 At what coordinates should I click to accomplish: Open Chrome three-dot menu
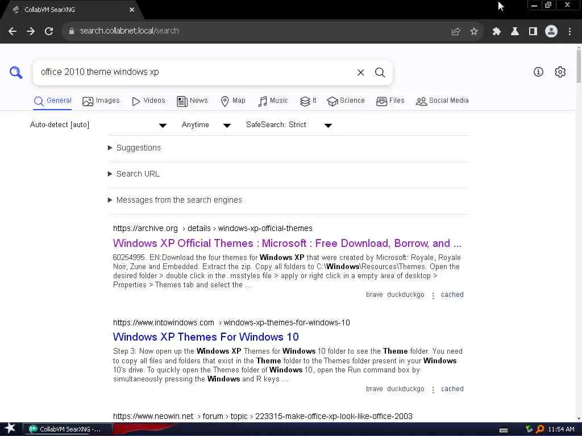[569, 32]
